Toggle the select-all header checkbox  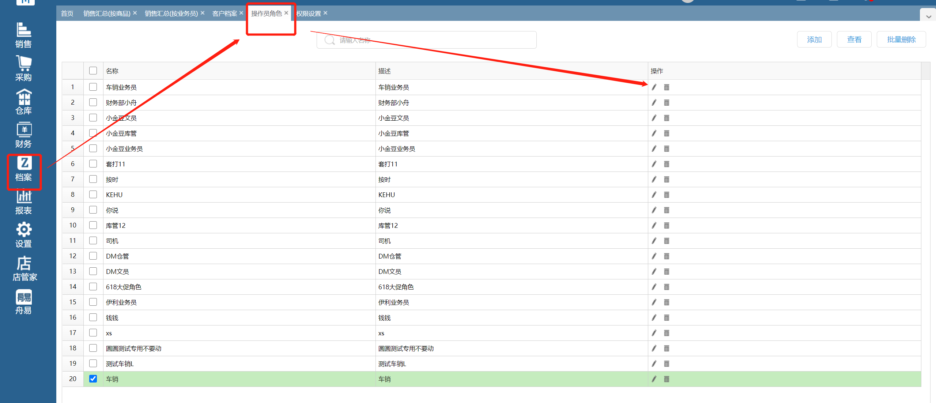(x=93, y=71)
